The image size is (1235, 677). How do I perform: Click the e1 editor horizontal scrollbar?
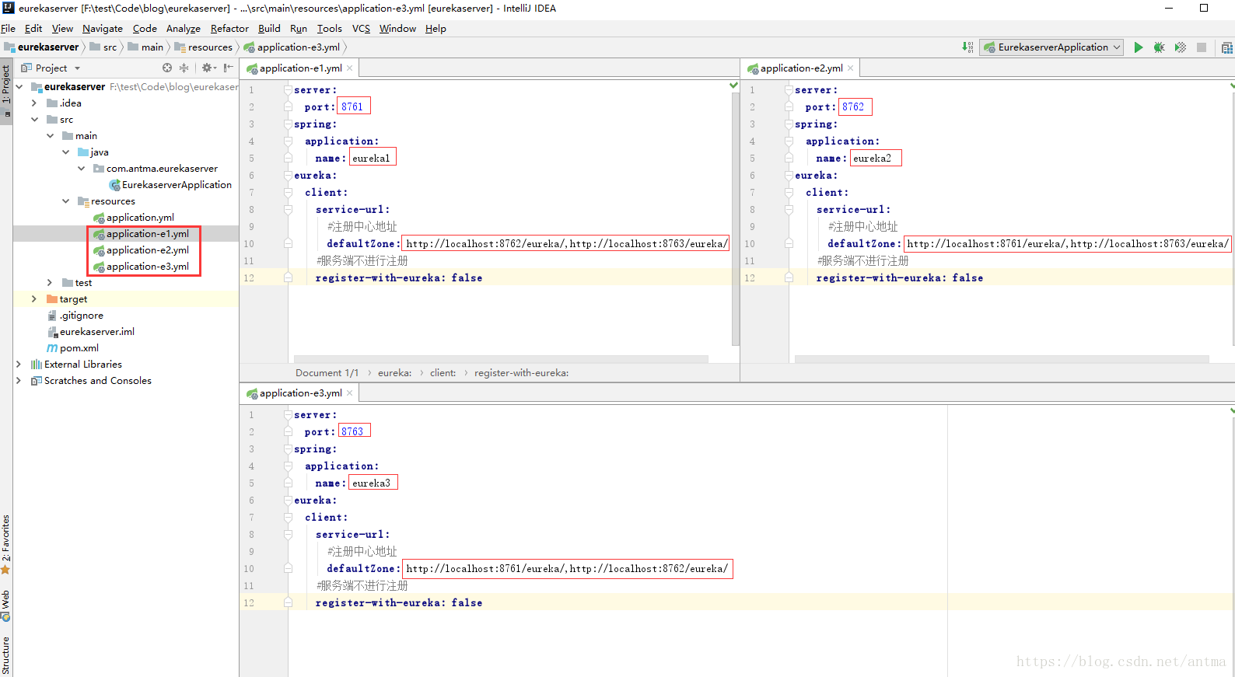[x=502, y=359]
